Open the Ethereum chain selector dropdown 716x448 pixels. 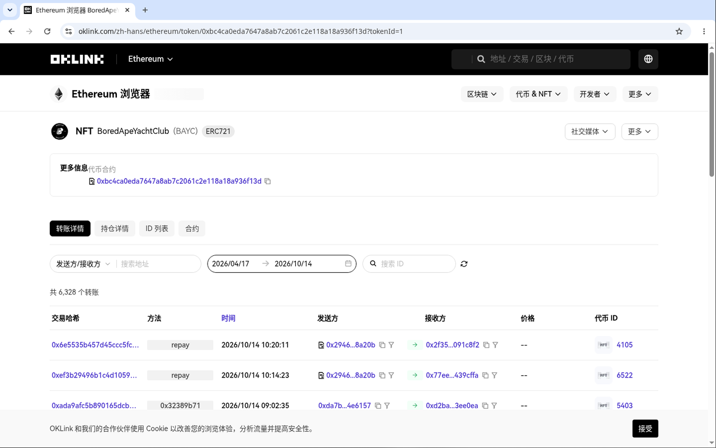pyautogui.click(x=150, y=59)
